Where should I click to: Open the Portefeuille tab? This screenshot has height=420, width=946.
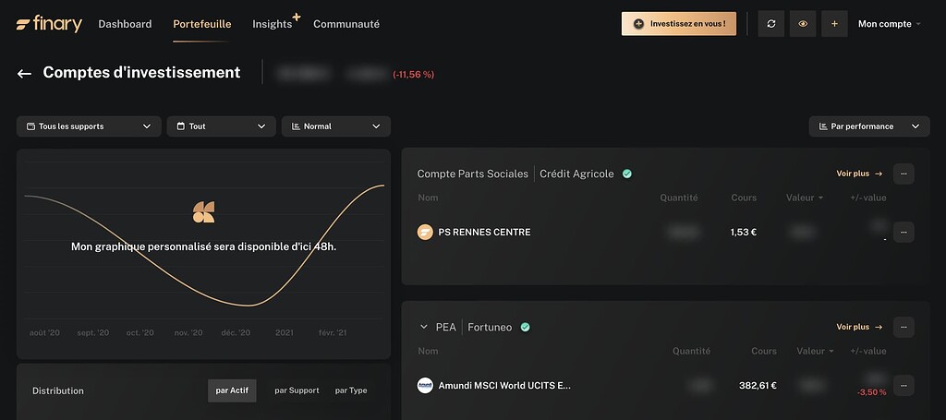(x=202, y=24)
